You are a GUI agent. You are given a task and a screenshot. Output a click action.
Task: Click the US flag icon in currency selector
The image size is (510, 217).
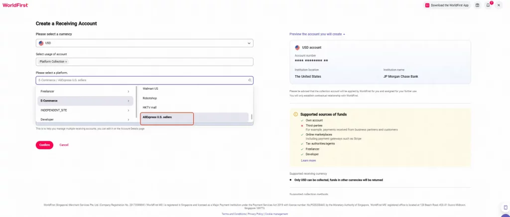41,43
